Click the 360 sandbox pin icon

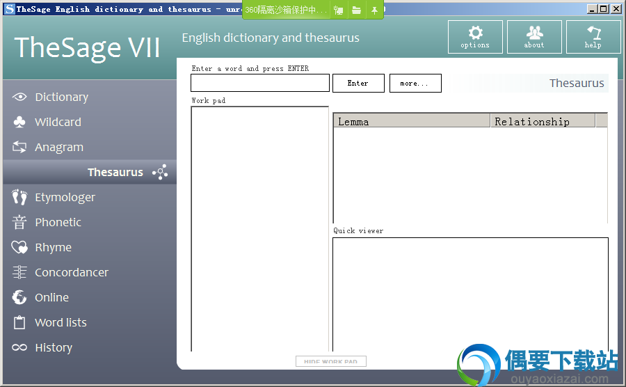[x=374, y=10]
